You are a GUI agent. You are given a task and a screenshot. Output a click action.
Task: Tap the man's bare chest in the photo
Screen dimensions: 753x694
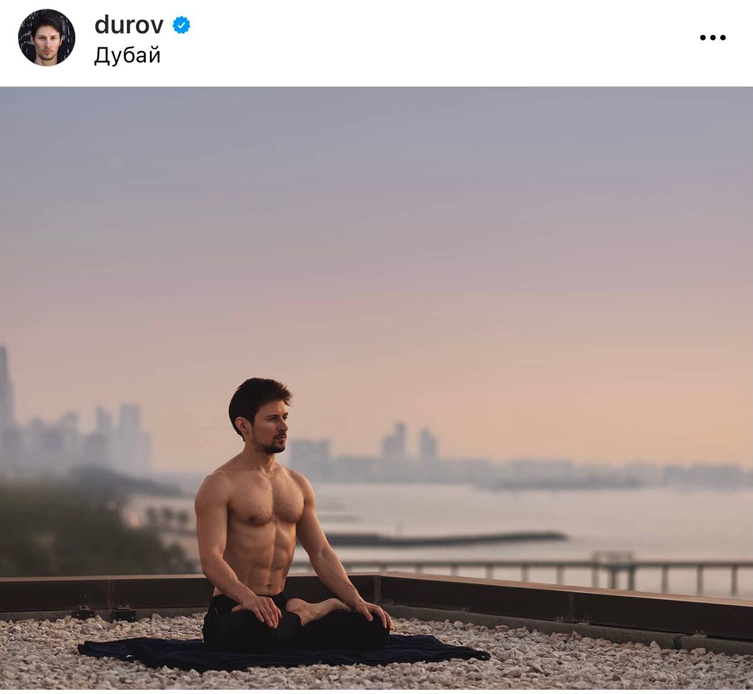(x=267, y=505)
